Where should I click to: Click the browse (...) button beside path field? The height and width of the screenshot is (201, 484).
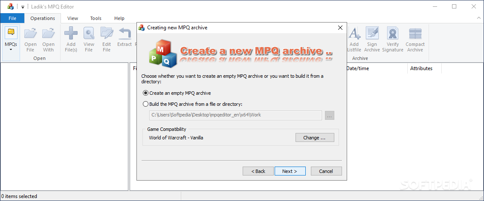tap(329, 116)
